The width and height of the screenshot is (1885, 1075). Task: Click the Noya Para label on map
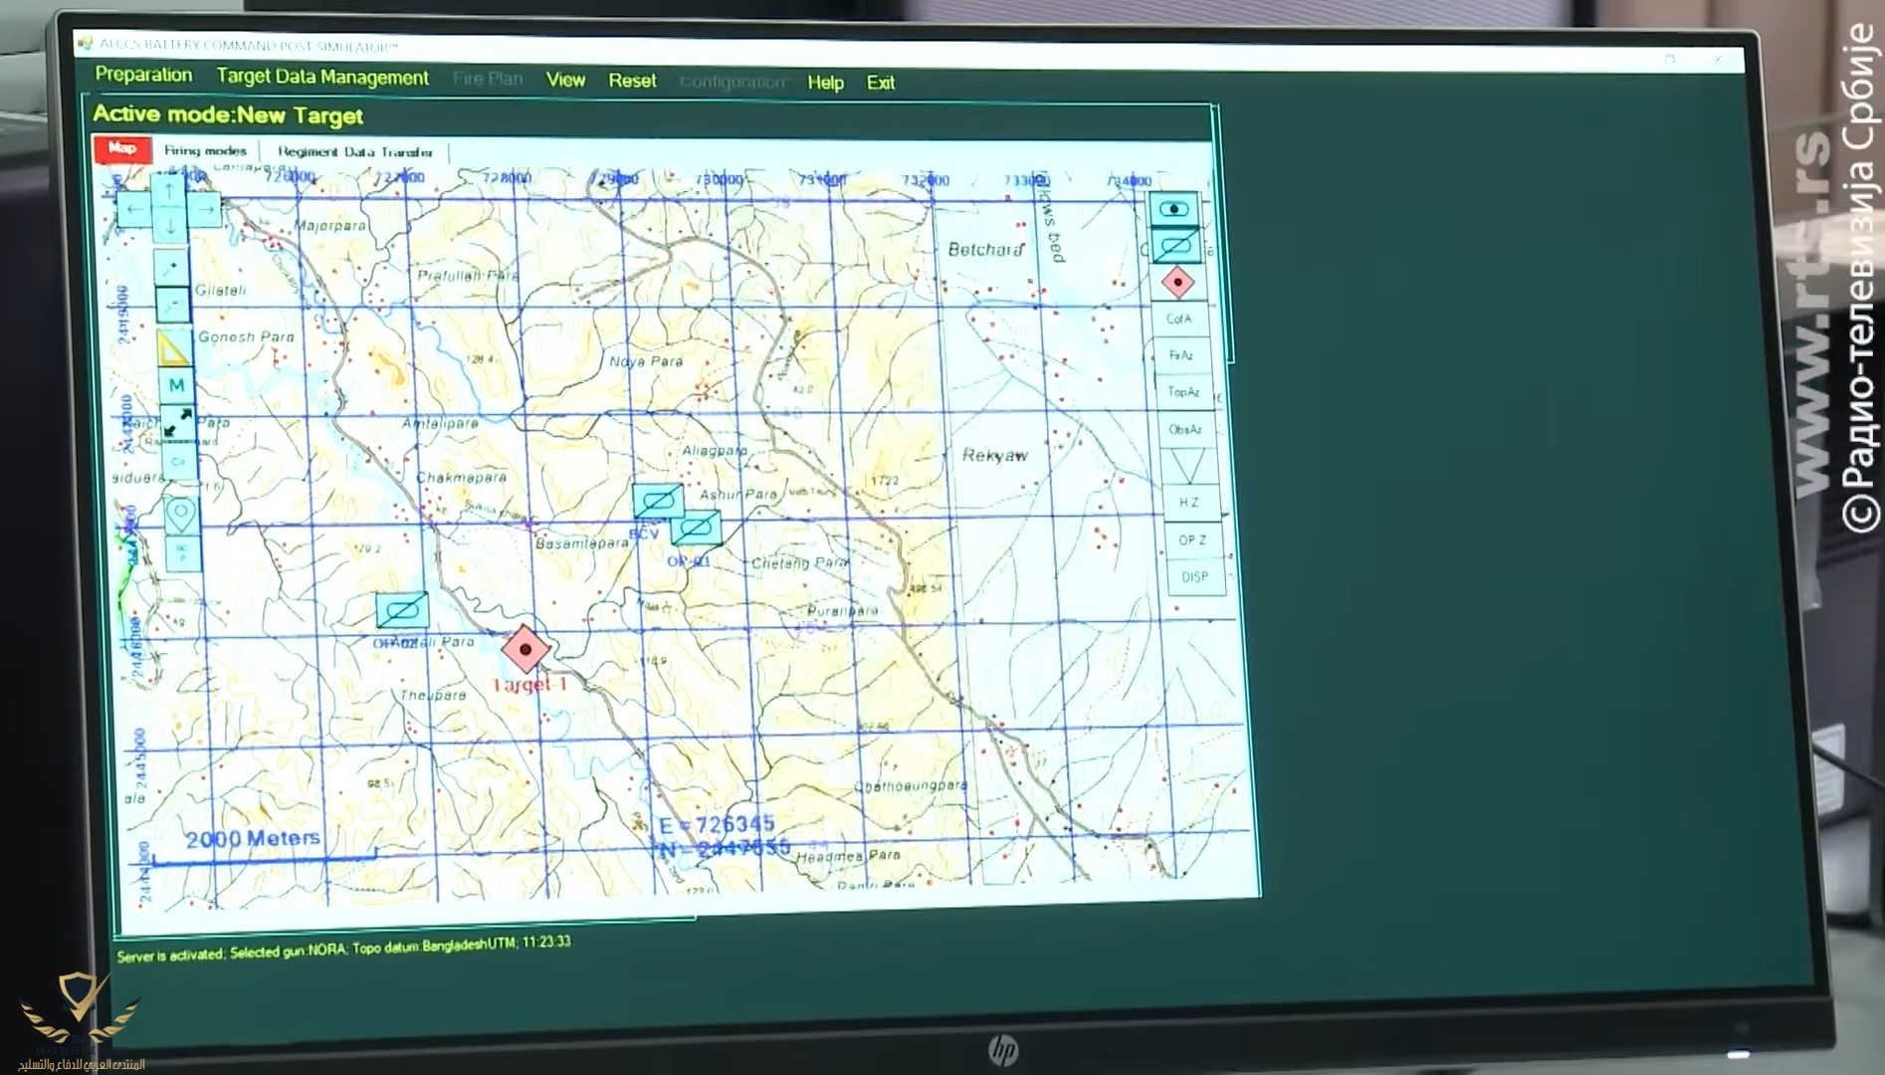tap(646, 361)
